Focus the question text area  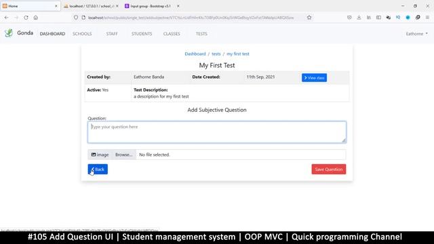[x=217, y=132]
